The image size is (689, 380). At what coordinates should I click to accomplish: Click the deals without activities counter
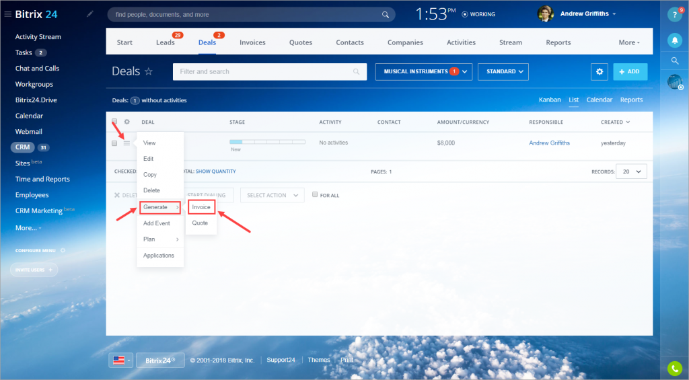(135, 101)
